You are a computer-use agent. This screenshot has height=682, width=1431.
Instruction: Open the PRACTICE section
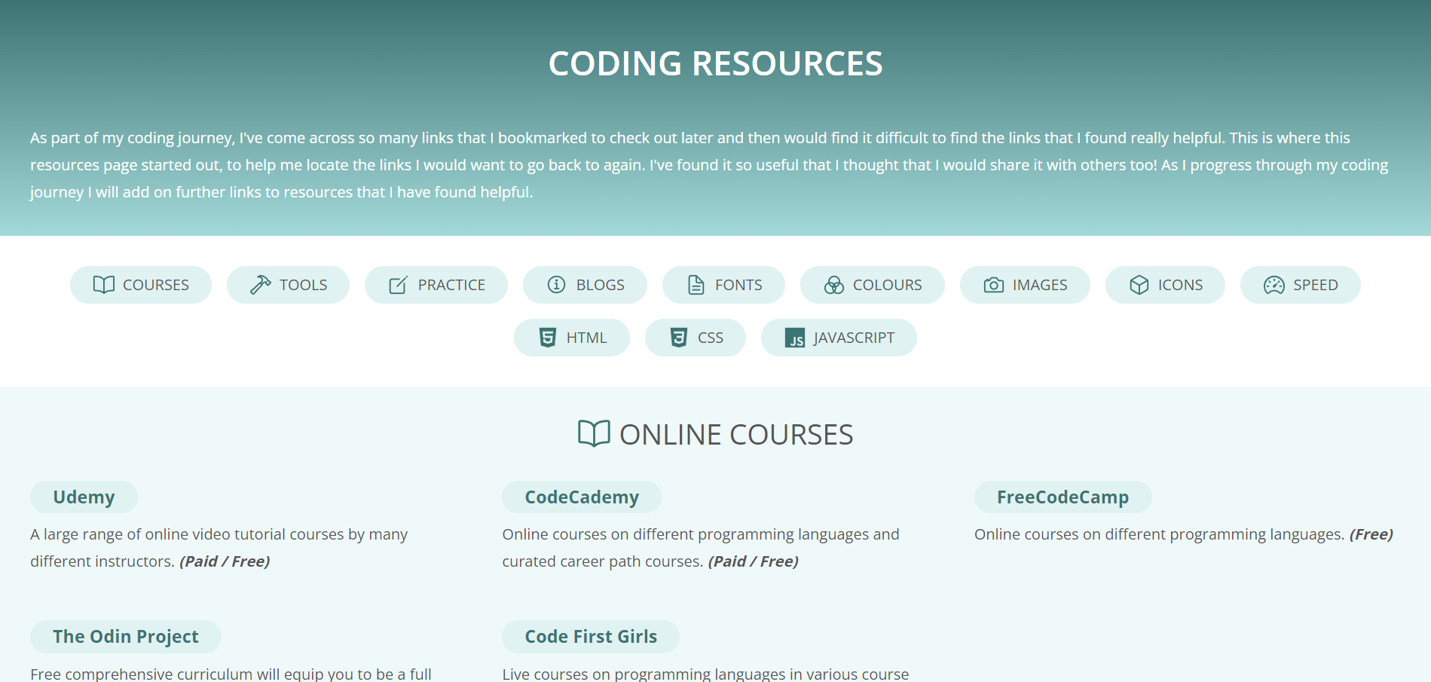[436, 285]
